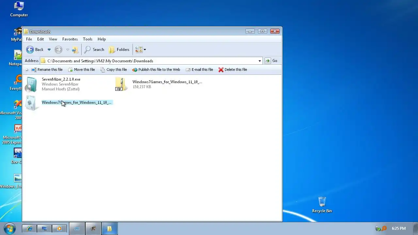418x235 pixels.
Task: Open the View menu
Action: (x=53, y=39)
